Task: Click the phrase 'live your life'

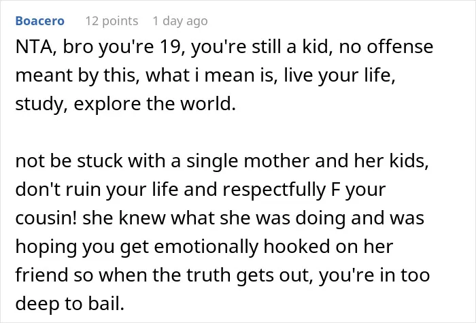Action: pyautogui.click(x=337, y=75)
